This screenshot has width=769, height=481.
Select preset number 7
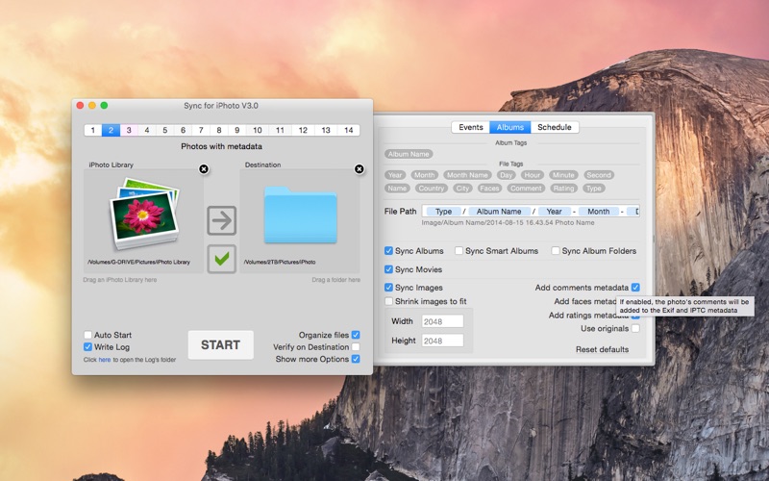pyautogui.click(x=201, y=130)
